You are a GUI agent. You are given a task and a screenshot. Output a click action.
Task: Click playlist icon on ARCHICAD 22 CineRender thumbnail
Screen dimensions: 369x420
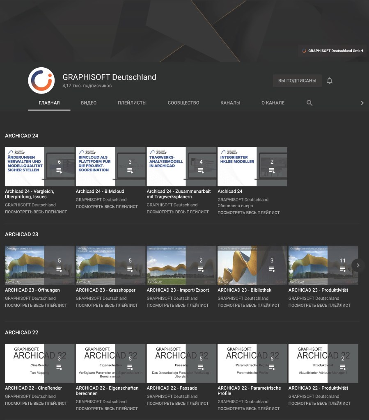[x=59, y=367]
